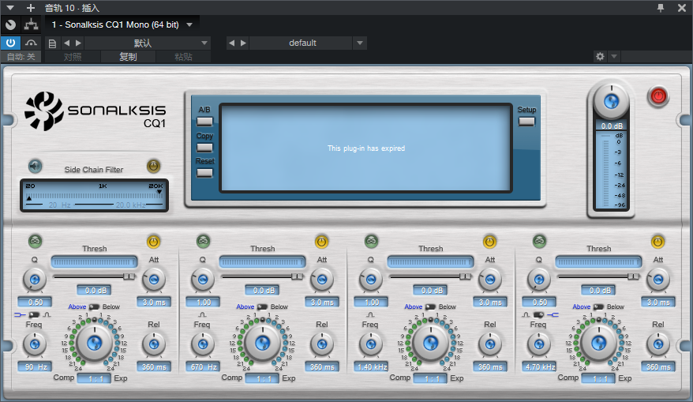Screen dimensions: 693x402
Task: Click the 对照 compare button
Action: [x=73, y=57]
